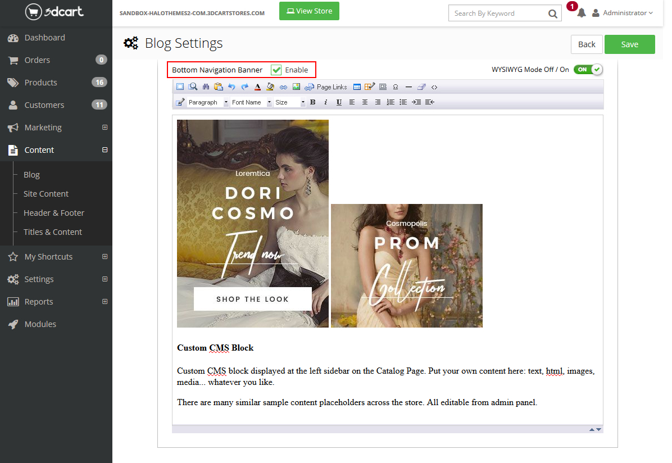Click the View Store button
672x463 pixels.
pyautogui.click(x=309, y=11)
